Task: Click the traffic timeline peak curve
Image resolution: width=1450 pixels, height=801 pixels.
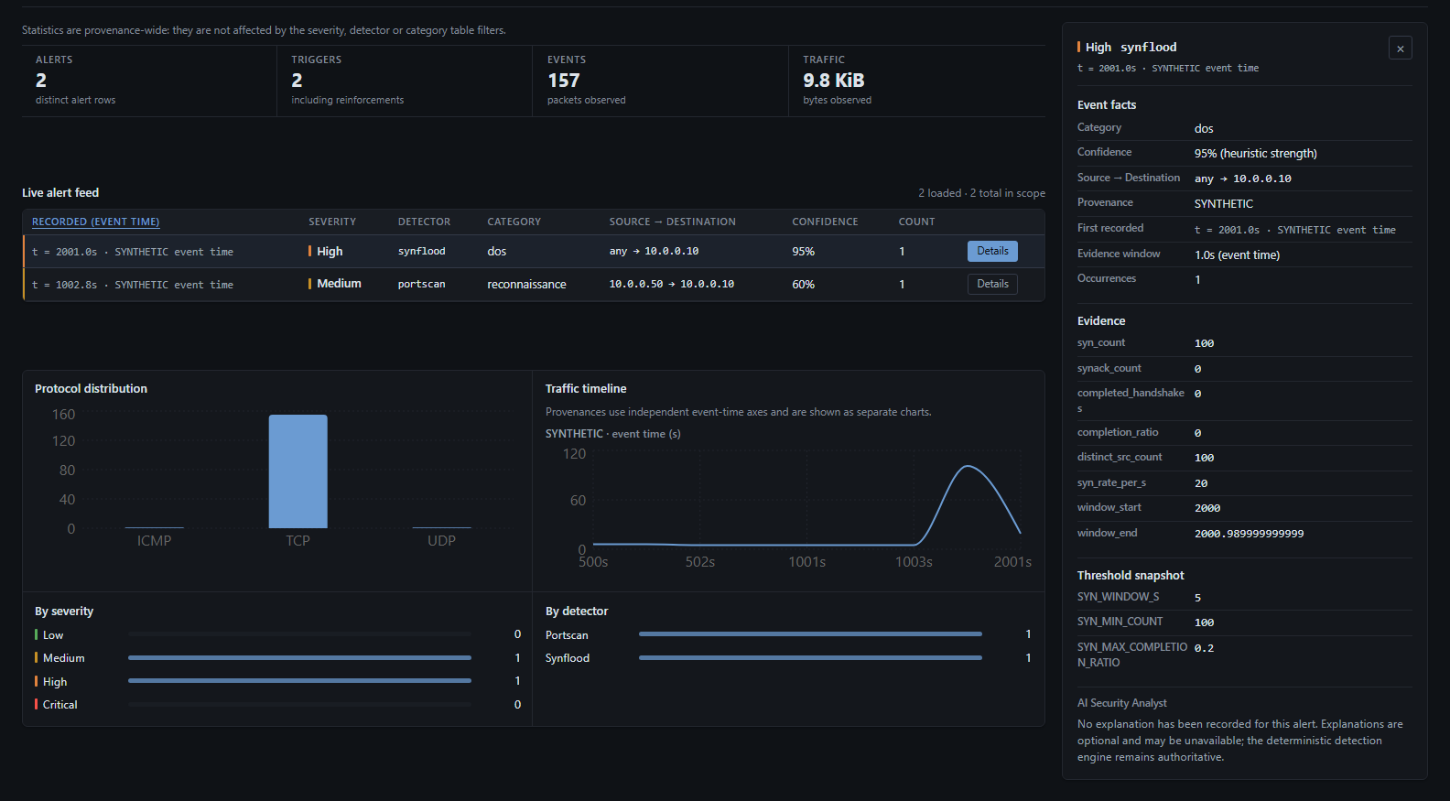Action: [x=968, y=467]
